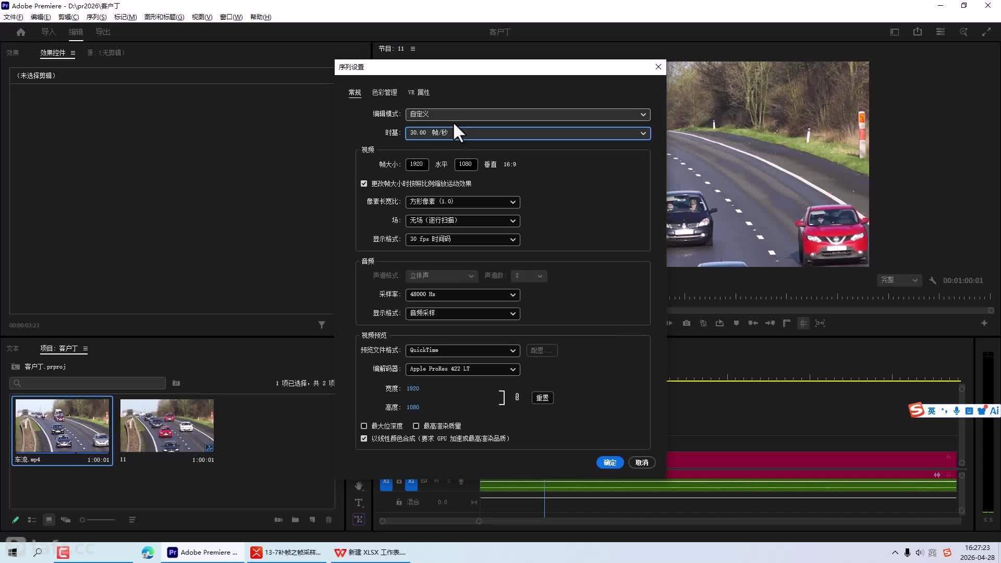This screenshot has width=1001, height=563.
Task: Switch to the Export workspace tab
Action: [103, 32]
